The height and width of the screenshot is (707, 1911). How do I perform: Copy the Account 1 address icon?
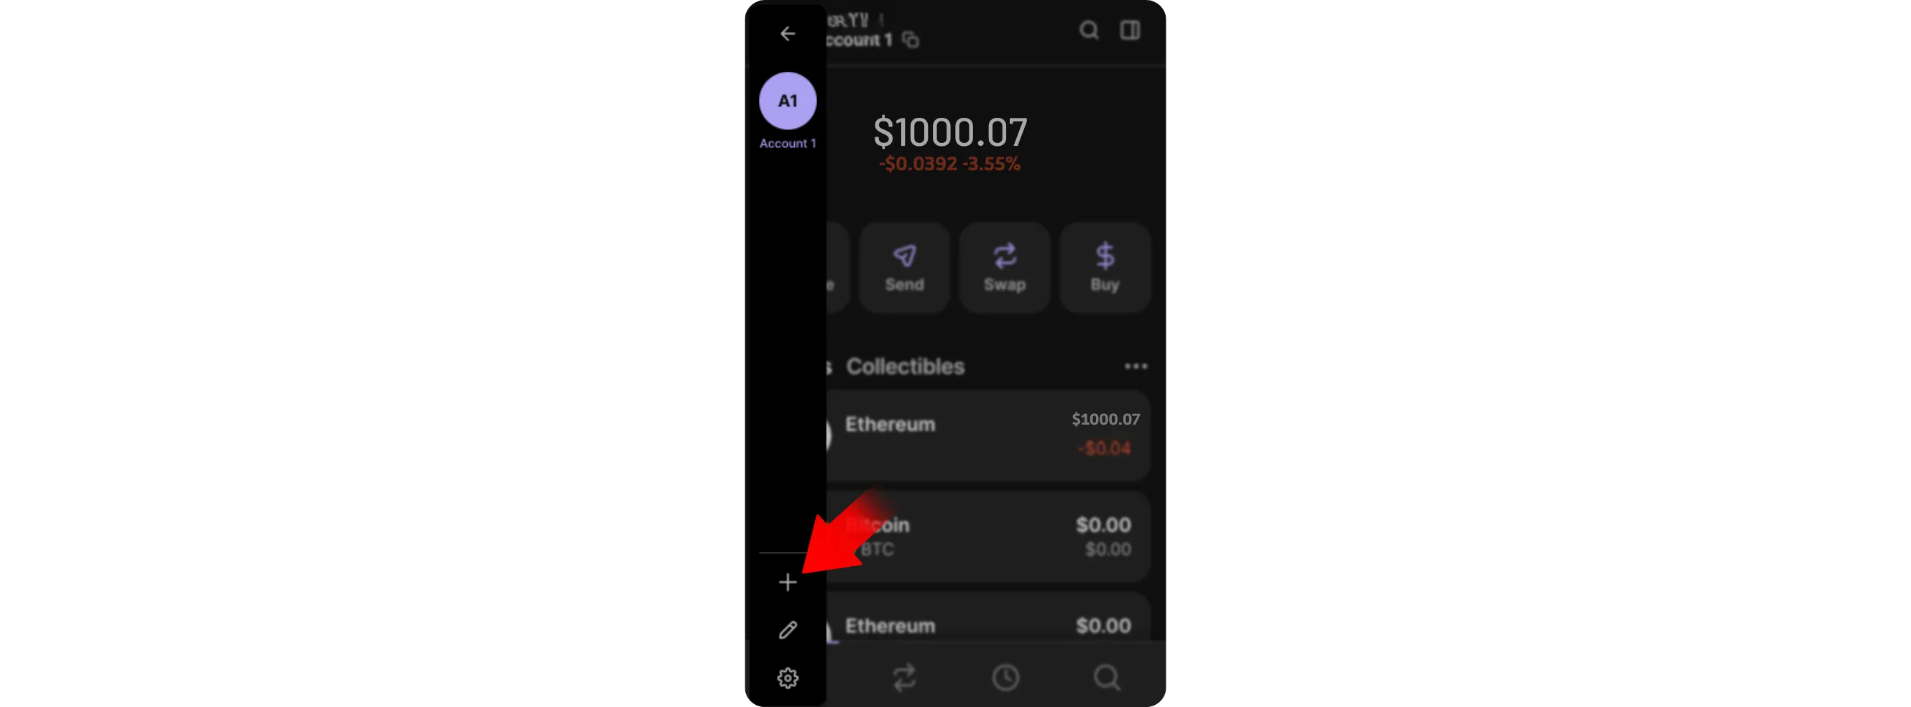(x=911, y=40)
